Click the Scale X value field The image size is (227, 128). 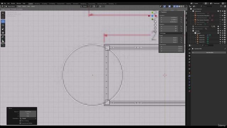169,38
